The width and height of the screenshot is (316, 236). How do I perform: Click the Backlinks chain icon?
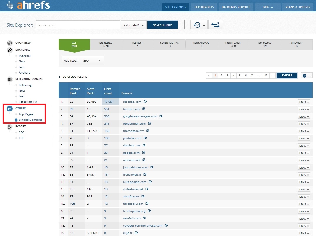(x=9, y=50)
